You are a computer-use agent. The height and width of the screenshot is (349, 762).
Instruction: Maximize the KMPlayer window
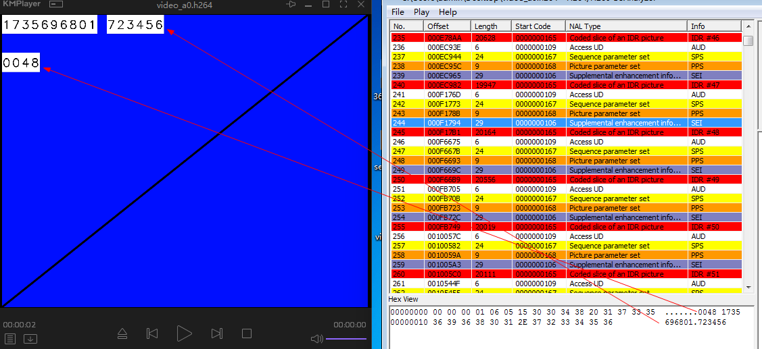click(x=326, y=4)
